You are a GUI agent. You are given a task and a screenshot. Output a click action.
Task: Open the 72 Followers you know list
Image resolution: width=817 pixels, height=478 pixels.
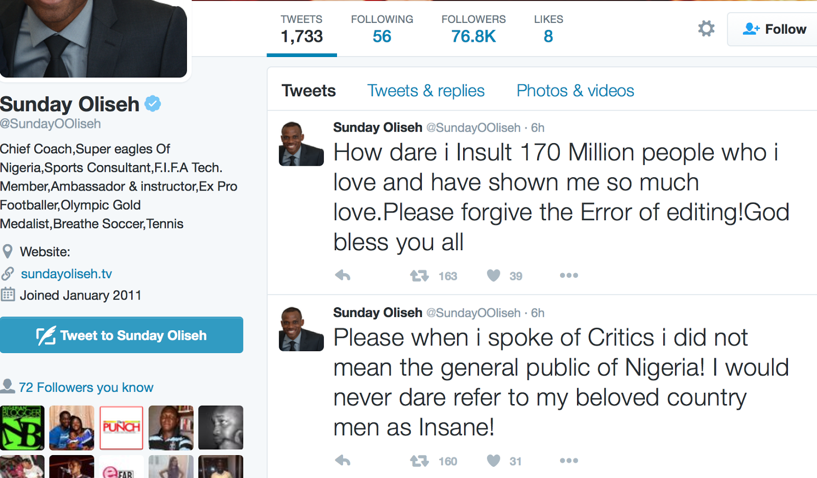(86, 388)
